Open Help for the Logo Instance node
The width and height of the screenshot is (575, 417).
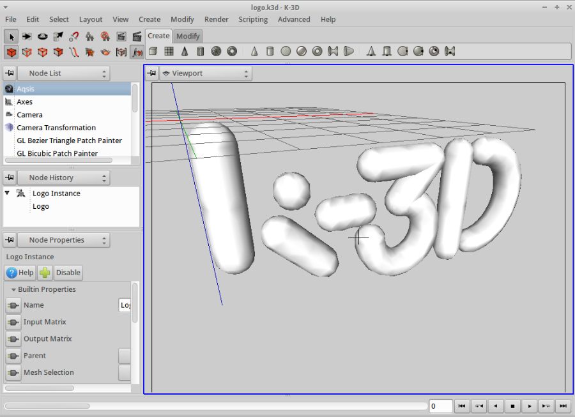click(20, 273)
